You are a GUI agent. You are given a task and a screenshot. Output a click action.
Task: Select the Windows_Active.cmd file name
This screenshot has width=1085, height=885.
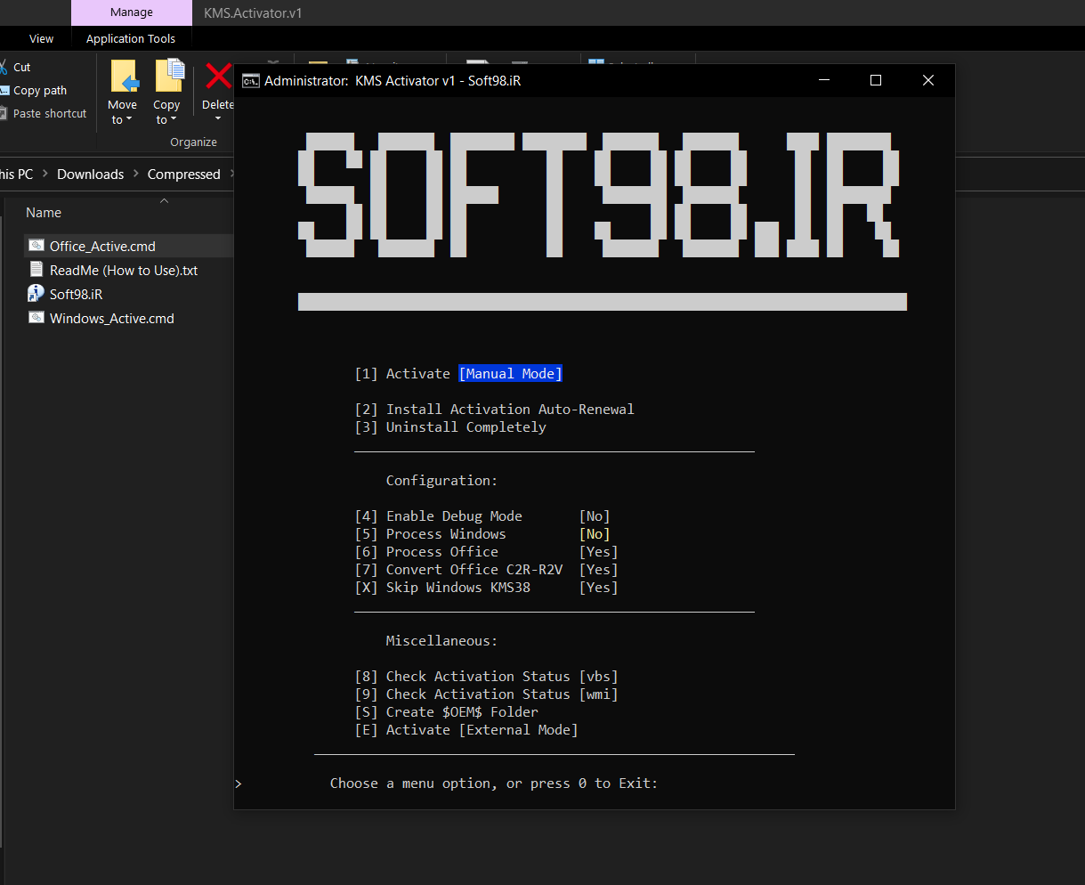click(112, 318)
